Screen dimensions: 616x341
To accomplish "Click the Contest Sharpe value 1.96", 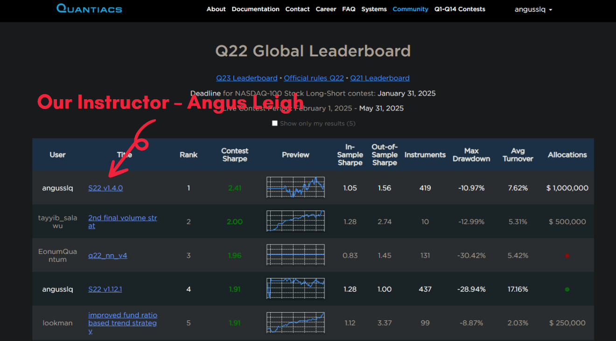I will pos(235,255).
